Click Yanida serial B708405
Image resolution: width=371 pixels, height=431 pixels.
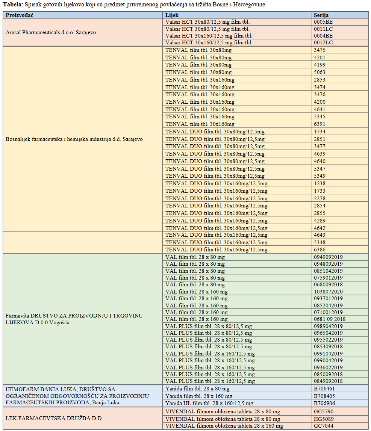click(324, 396)
